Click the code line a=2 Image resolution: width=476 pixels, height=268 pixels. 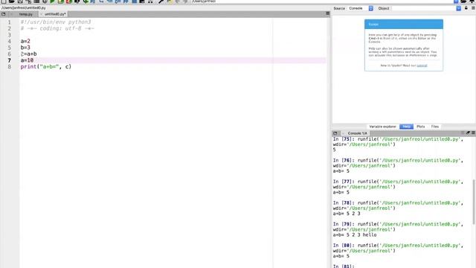(25, 42)
